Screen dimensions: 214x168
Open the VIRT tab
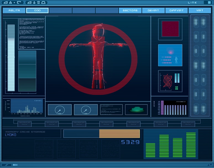(200, 10)
